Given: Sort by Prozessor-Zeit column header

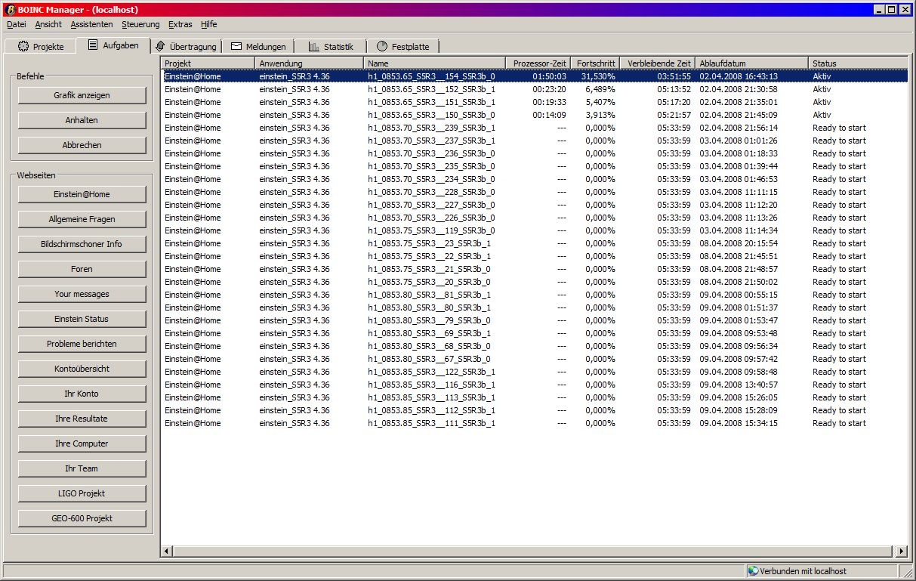Looking at the screenshot, I should (x=538, y=63).
